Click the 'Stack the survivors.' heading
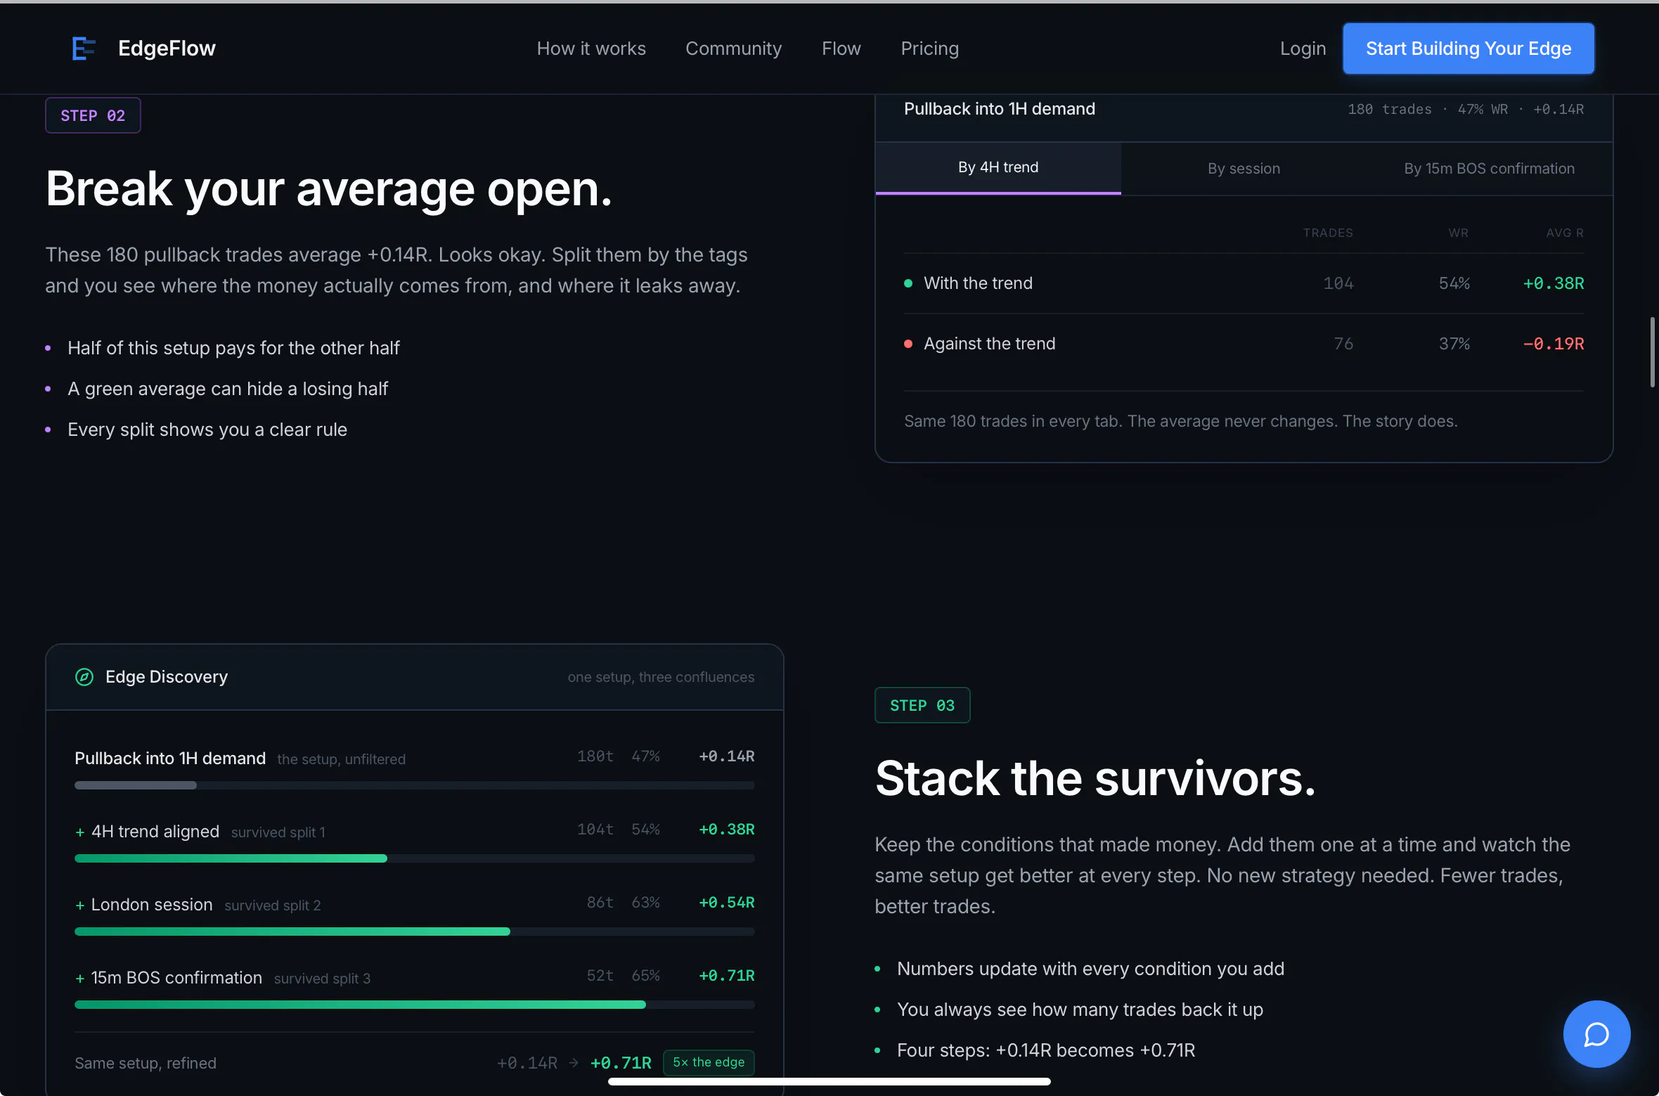This screenshot has width=1659, height=1096. point(1095,779)
